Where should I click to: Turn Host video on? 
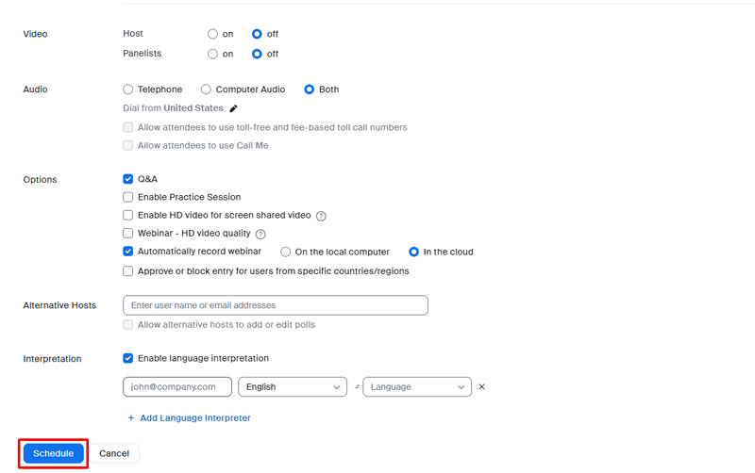212,34
